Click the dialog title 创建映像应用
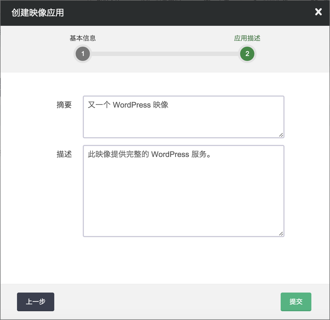 click(37, 13)
